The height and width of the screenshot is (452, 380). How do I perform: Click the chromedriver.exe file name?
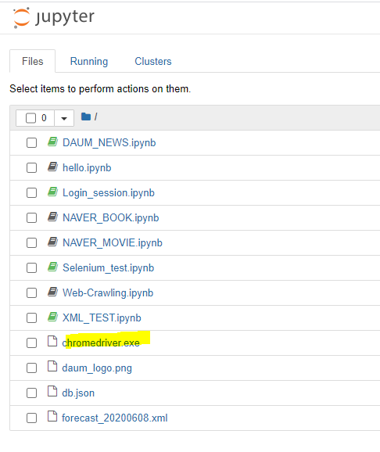point(101,343)
